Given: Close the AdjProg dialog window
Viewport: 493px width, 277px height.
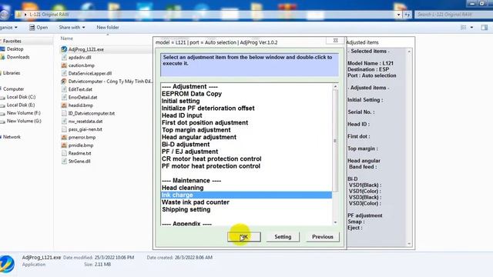Looking at the screenshot, I should click(x=336, y=41).
